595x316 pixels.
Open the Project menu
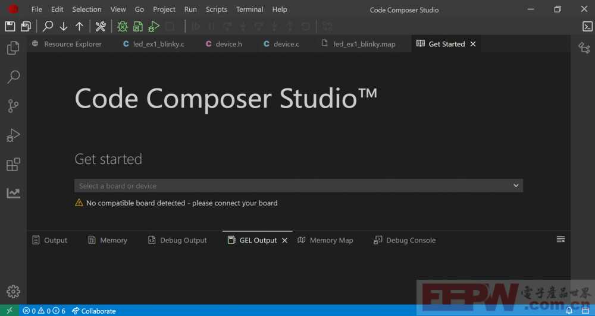pos(164,10)
